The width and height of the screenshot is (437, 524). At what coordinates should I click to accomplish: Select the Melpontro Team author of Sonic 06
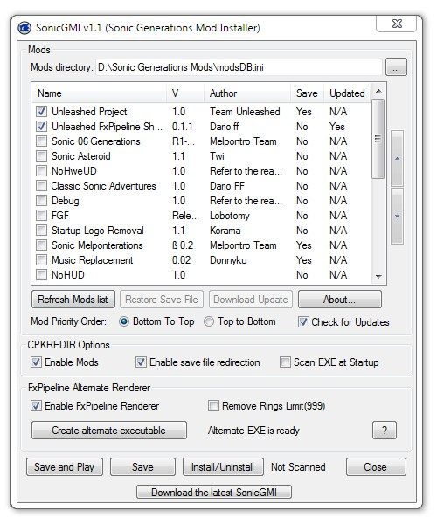(x=243, y=141)
